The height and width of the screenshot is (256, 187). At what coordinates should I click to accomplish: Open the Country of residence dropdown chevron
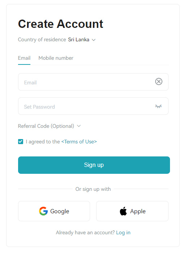point(94,40)
